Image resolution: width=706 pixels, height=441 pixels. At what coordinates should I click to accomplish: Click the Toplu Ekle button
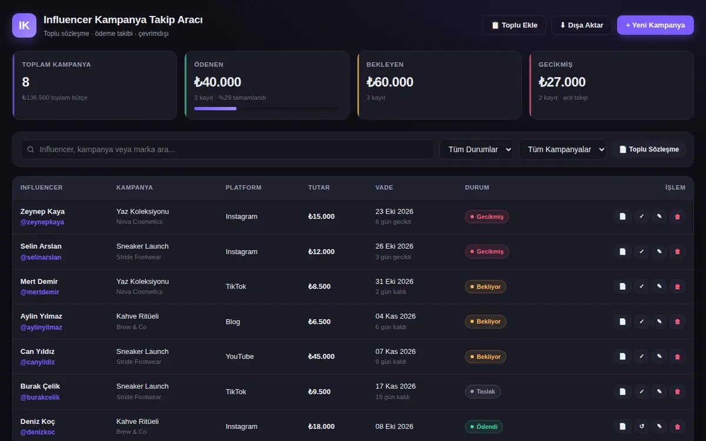point(514,25)
